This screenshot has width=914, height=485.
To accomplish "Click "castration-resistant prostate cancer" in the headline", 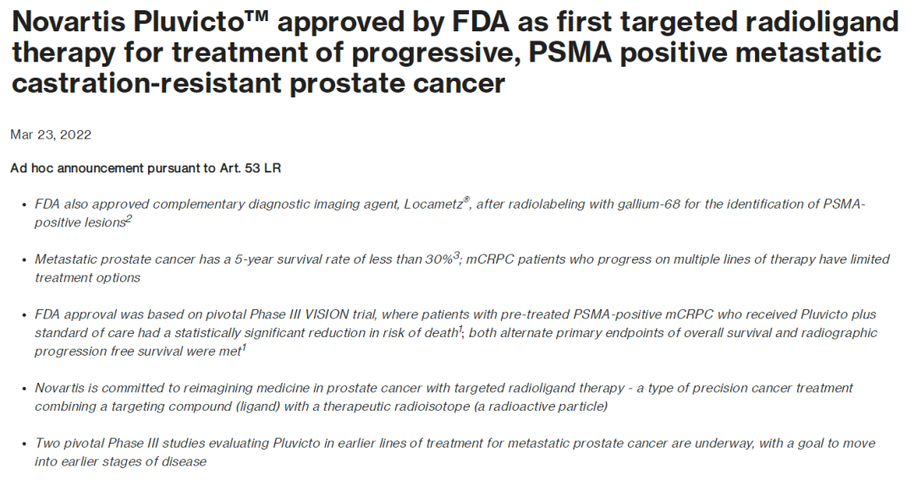I will coord(258,84).
